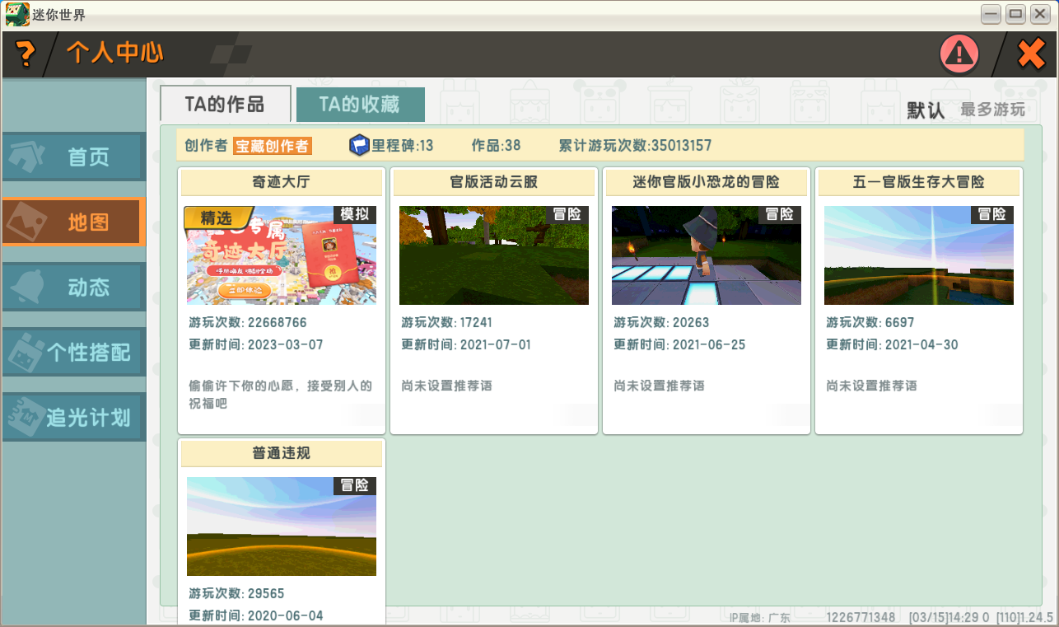1059x627 pixels.
Task: Open the 普通违规 map thumbnail
Action: pyautogui.click(x=282, y=526)
